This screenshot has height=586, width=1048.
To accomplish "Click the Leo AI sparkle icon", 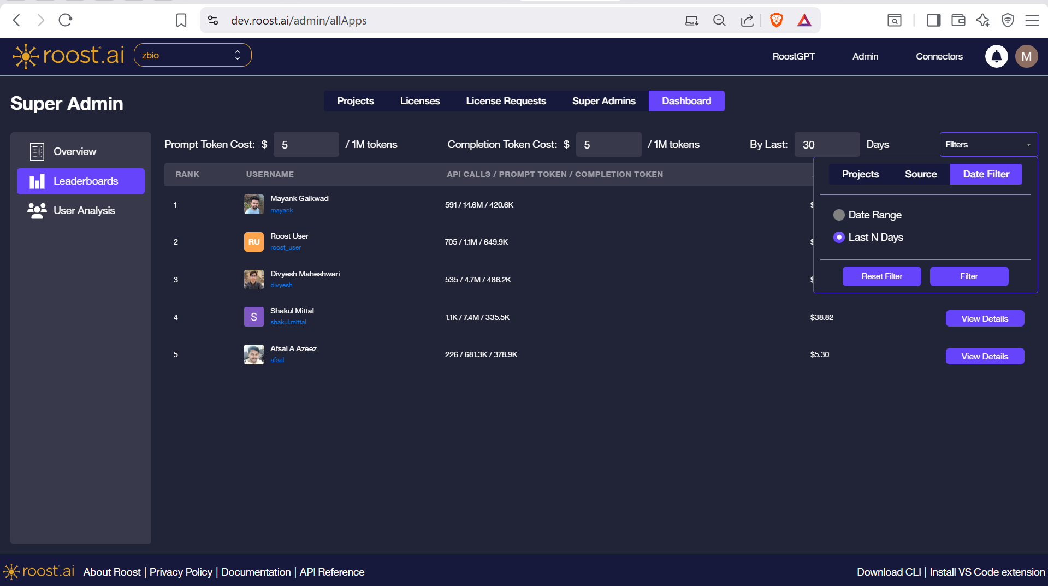I will [x=982, y=20].
